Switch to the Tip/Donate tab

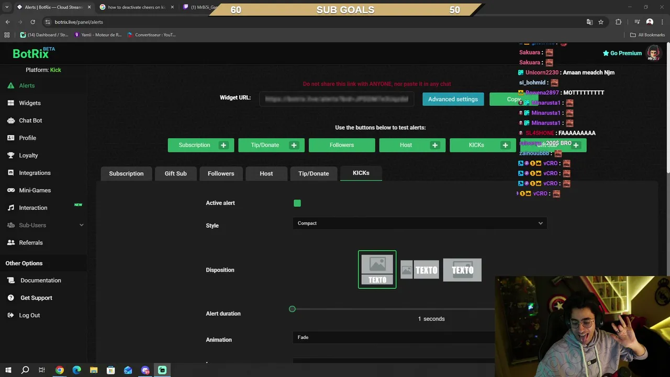(314, 173)
